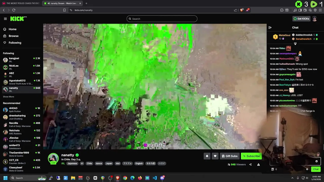Viewport: 324px width, 182px height.
Task: Toggle stream notification bell
Action: (207, 156)
